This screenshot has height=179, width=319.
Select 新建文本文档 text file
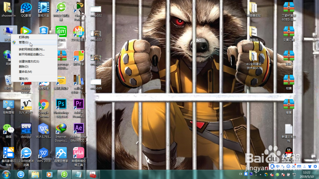pyautogui.click(x=289, y=133)
